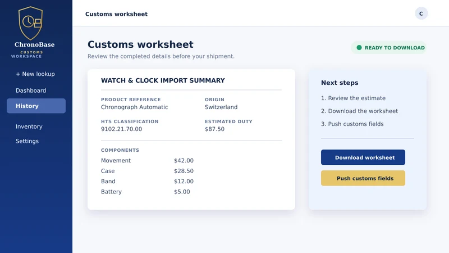Select the Switzerland origin value
The height and width of the screenshot is (253, 449).
click(221, 107)
